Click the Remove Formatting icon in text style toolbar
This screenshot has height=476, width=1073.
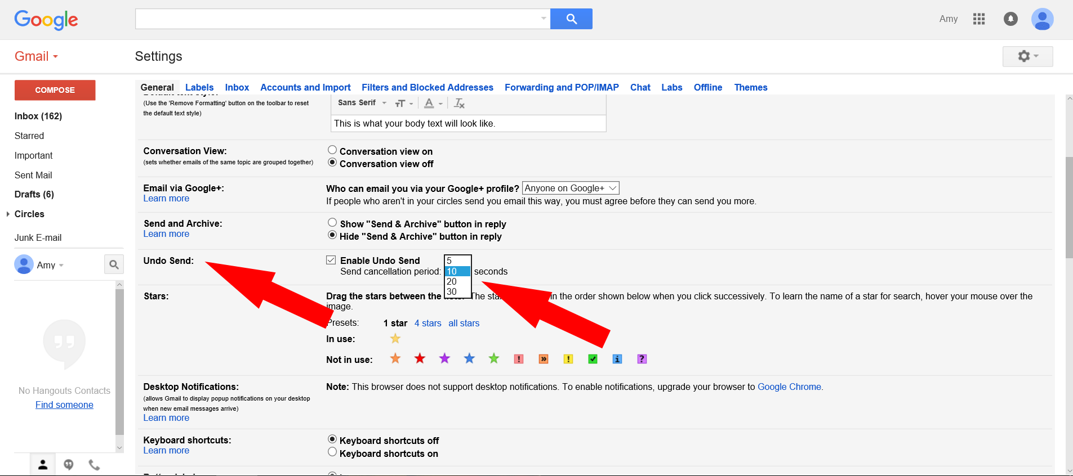[x=459, y=103]
